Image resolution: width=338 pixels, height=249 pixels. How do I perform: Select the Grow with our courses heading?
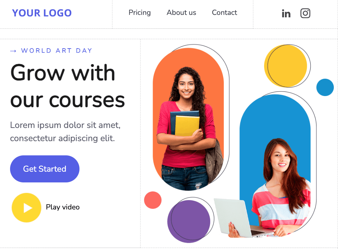click(67, 86)
